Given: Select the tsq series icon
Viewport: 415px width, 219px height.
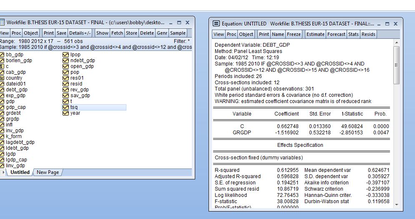Looking at the screenshot, I should (x=65, y=108).
